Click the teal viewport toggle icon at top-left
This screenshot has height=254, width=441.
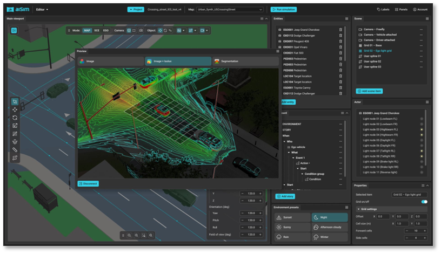(14, 30)
